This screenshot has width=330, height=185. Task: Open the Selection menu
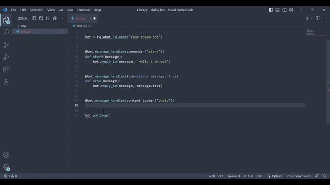[37, 10]
